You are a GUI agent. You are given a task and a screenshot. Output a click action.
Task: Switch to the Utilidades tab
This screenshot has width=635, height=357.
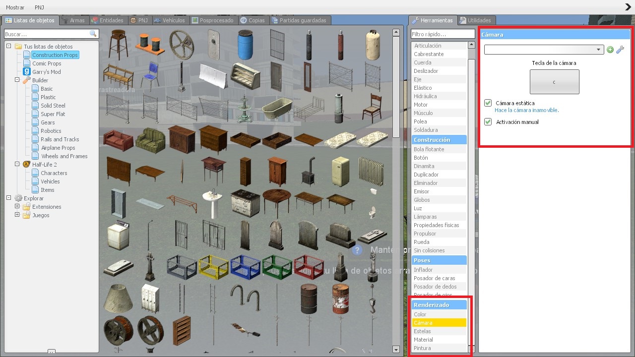[x=475, y=20]
